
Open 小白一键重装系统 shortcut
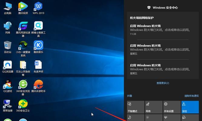pos(23,49)
